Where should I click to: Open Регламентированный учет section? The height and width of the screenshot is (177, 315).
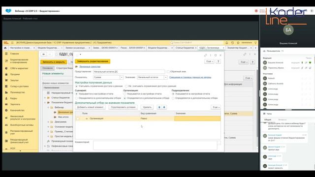point(21,132)
